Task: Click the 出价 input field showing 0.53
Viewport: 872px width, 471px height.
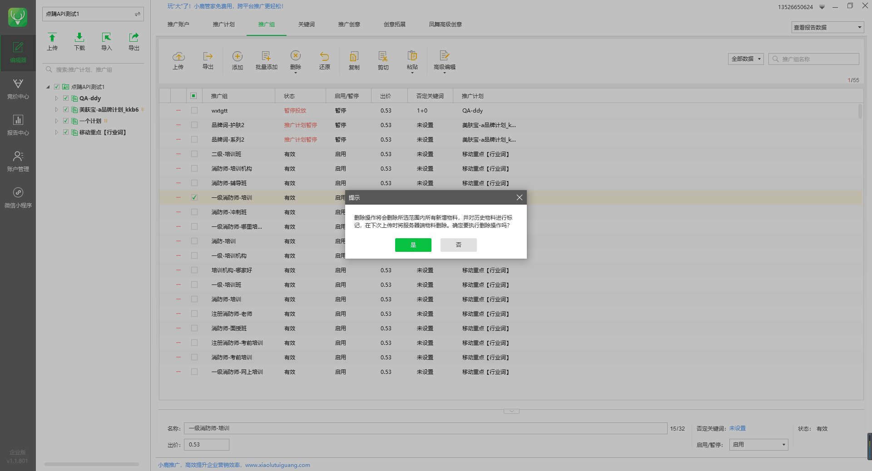Action: coord(207,445)
